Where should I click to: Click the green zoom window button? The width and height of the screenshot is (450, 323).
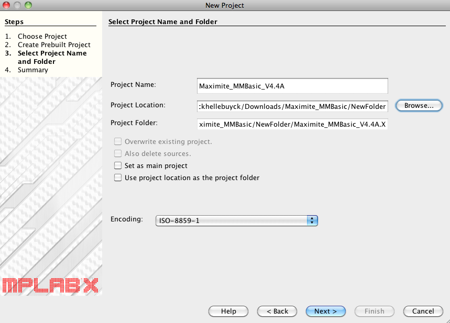pos(28,5)
